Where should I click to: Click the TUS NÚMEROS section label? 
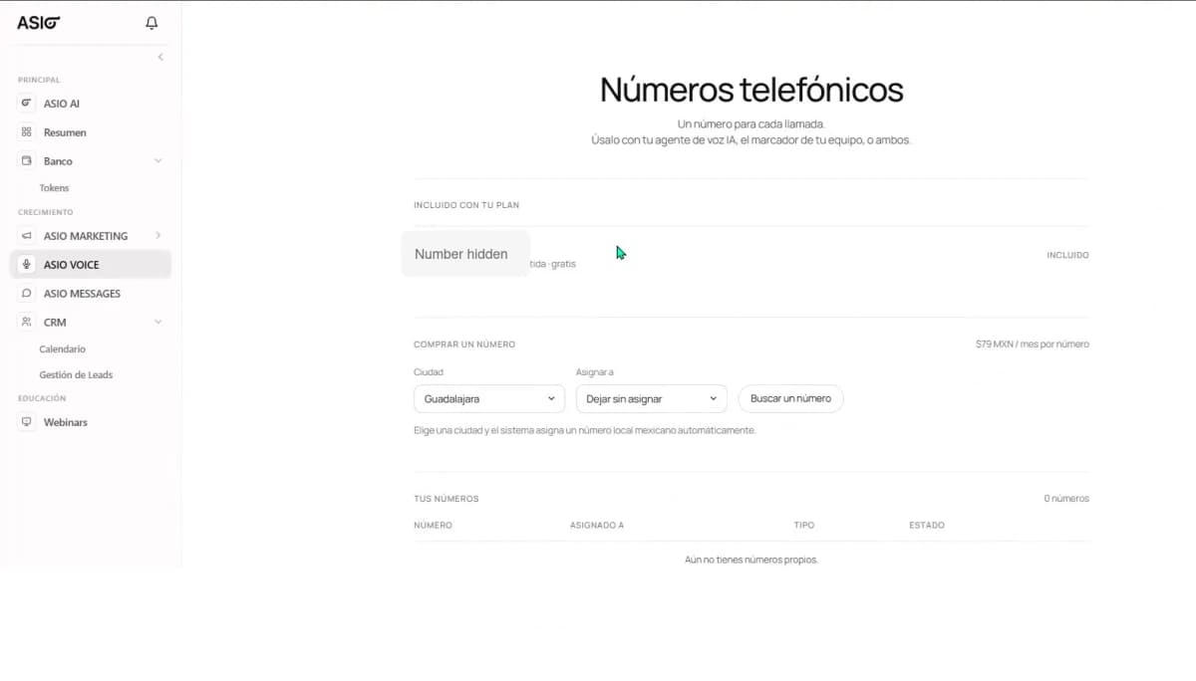click(447, 499)
